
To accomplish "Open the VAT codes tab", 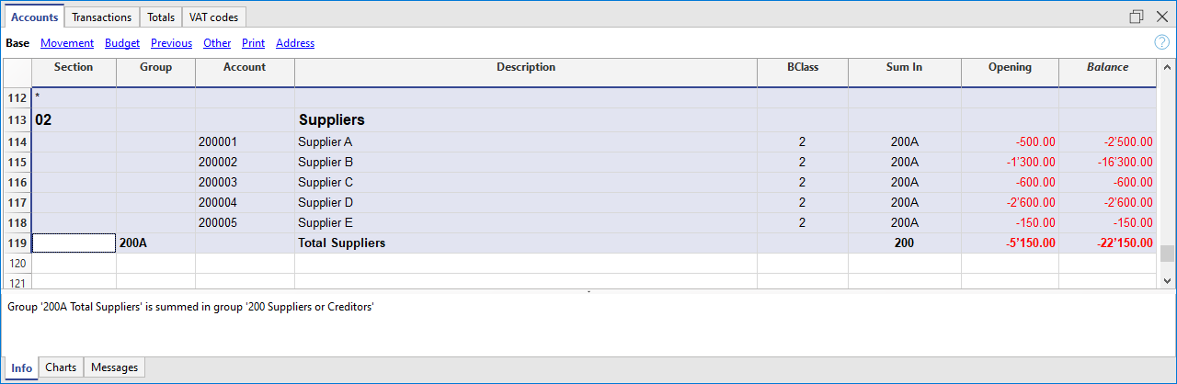I will click(x=213, y=17).
